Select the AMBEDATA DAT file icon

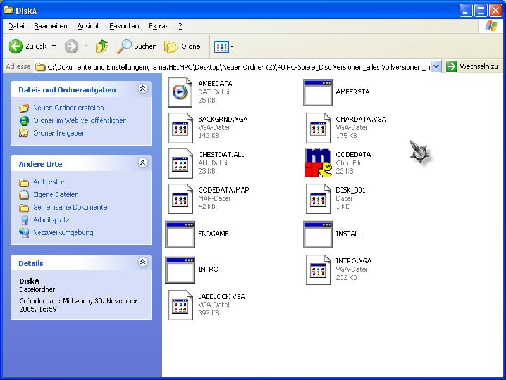click(x=180, y=92)
